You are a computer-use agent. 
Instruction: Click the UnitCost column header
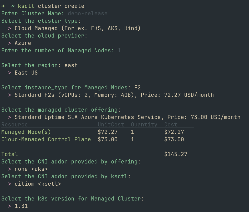(x=111, y=124)
